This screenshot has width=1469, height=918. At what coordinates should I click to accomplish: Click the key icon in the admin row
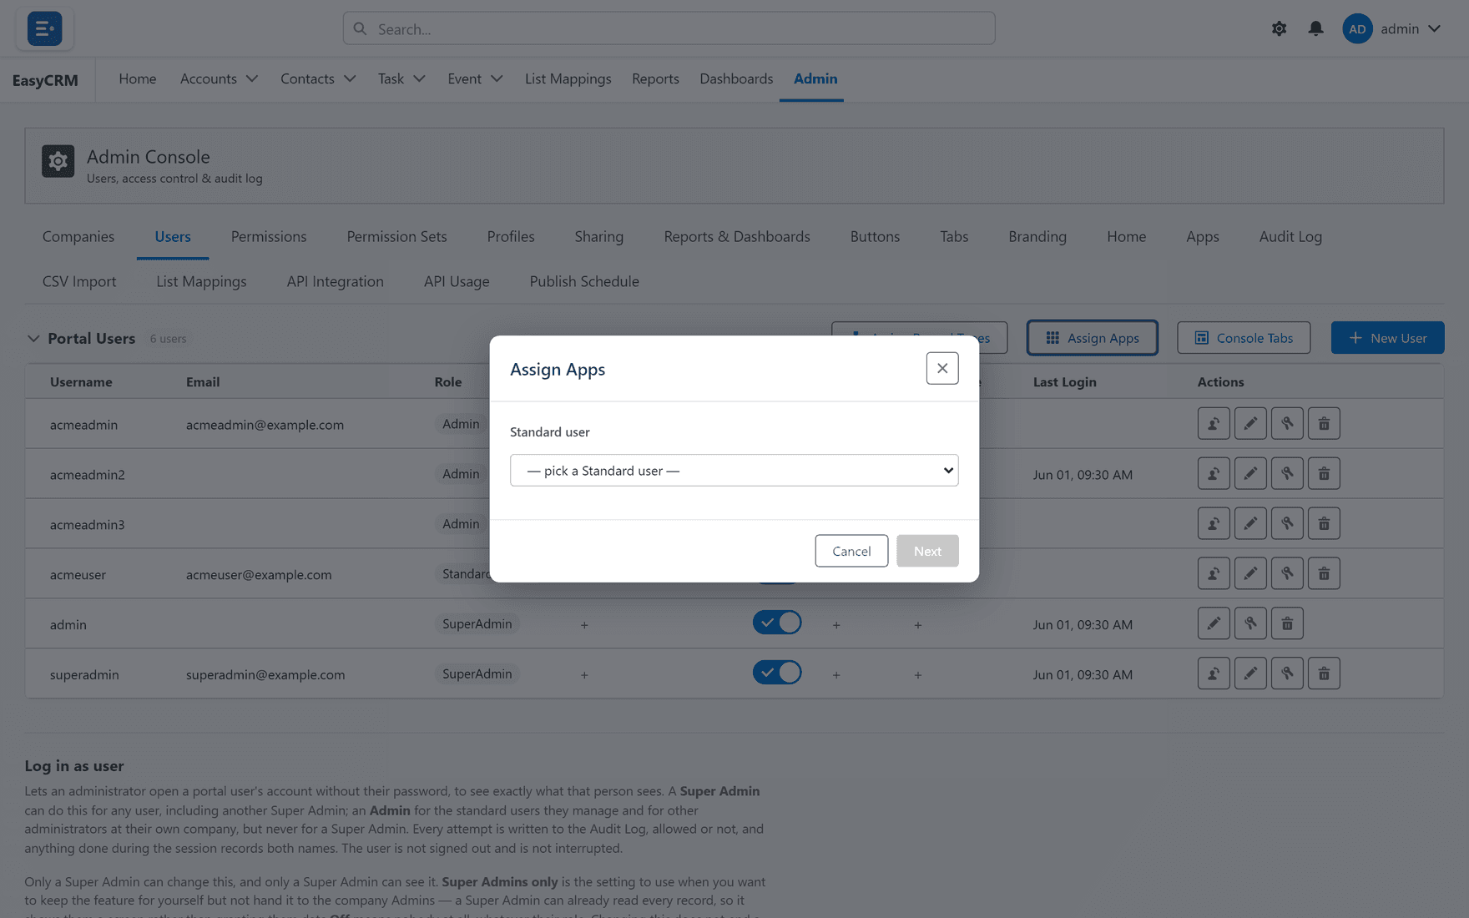point(1250,623)
